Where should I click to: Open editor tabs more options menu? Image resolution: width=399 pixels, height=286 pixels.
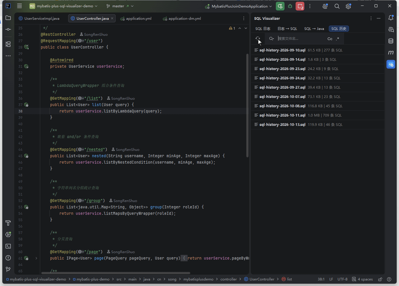[243, 19]
